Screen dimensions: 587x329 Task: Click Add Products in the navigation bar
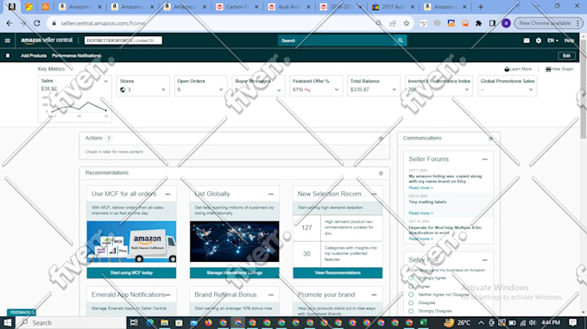pyautogui.click(x=34, y=56)
